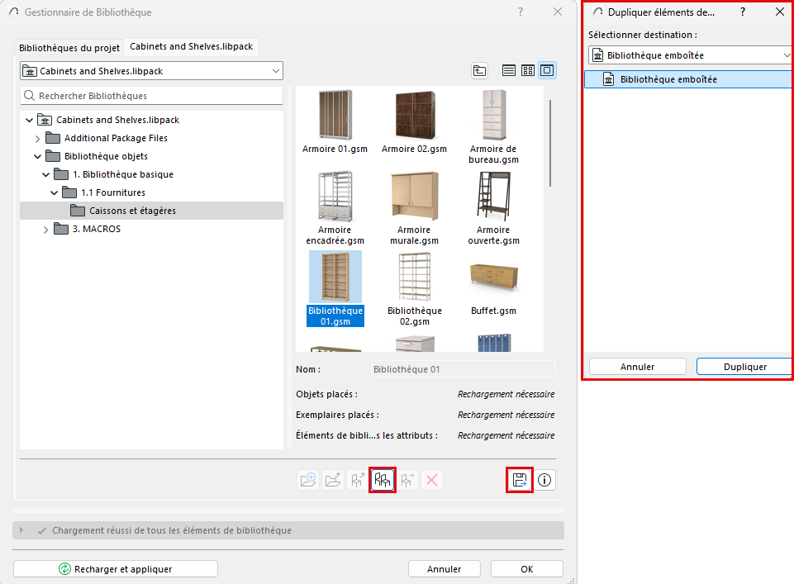Open library info icon
794x584 pixels.
pos(544,480)
